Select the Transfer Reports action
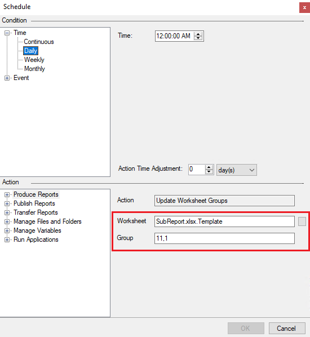Image resolution: width=310 pixels, height=337 pixels. [36, 212]
